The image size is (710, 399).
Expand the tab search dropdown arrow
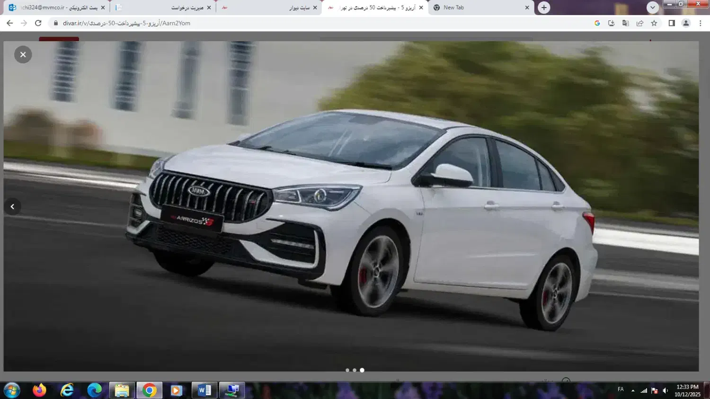tap(653, 8)
